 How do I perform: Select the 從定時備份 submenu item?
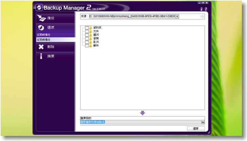point(55,40)
